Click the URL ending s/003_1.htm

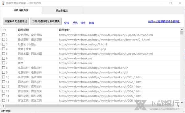coord(100,87)
